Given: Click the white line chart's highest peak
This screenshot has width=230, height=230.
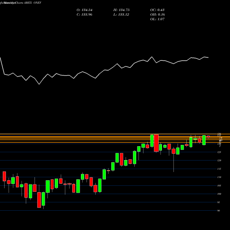Looking at the screenshot, I should [x=152, y=57].
